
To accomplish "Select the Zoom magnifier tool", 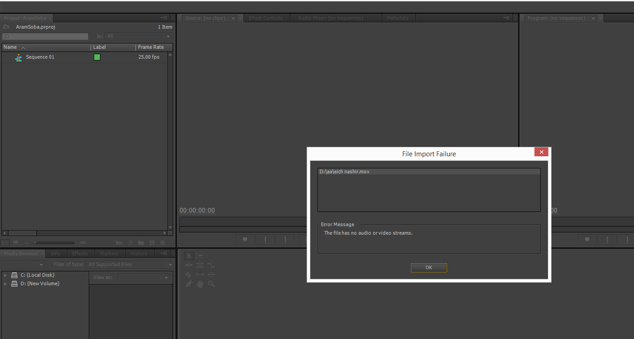I will pos(211,284).
